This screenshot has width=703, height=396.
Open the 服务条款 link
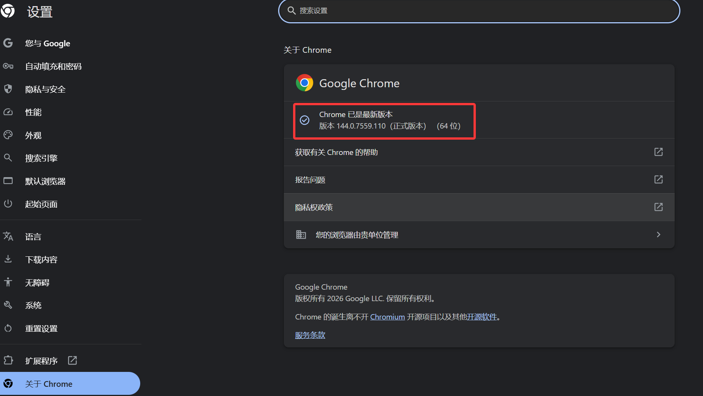310,335
